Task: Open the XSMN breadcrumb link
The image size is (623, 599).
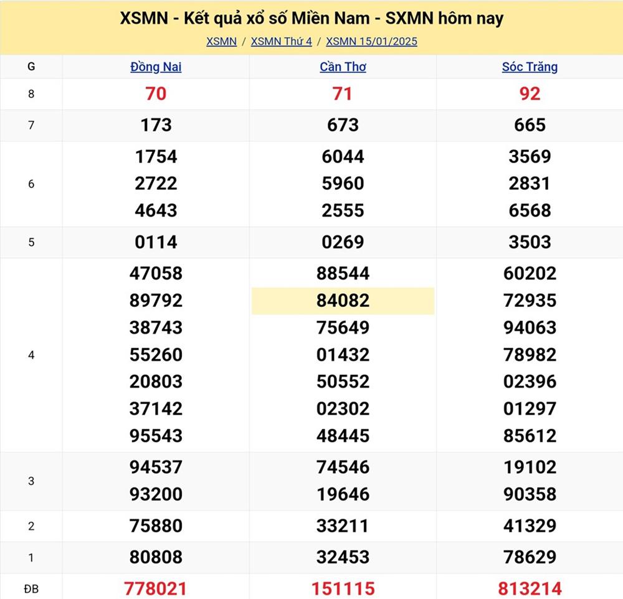Action: click(x=221, y=42)
